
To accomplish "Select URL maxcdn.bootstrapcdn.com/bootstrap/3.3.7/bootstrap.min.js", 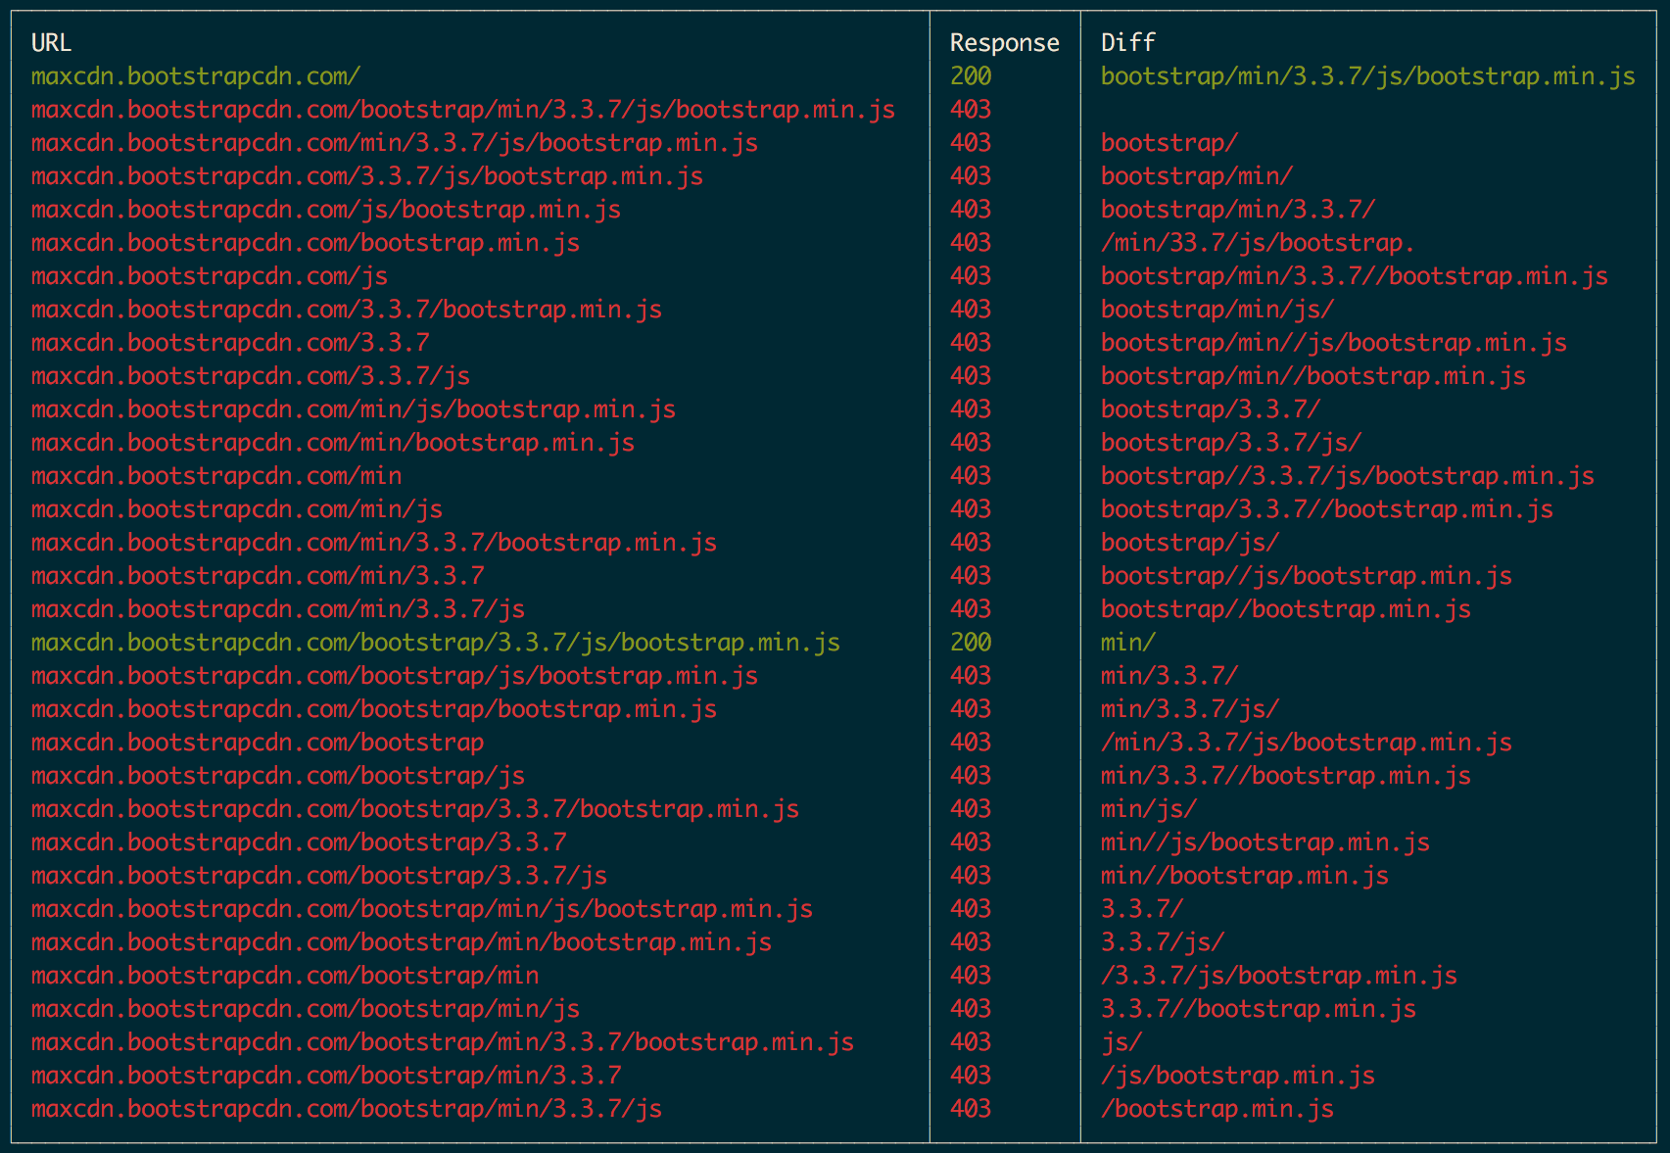I will 415,809.
